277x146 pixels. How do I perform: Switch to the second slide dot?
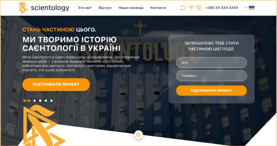point(35,101)
